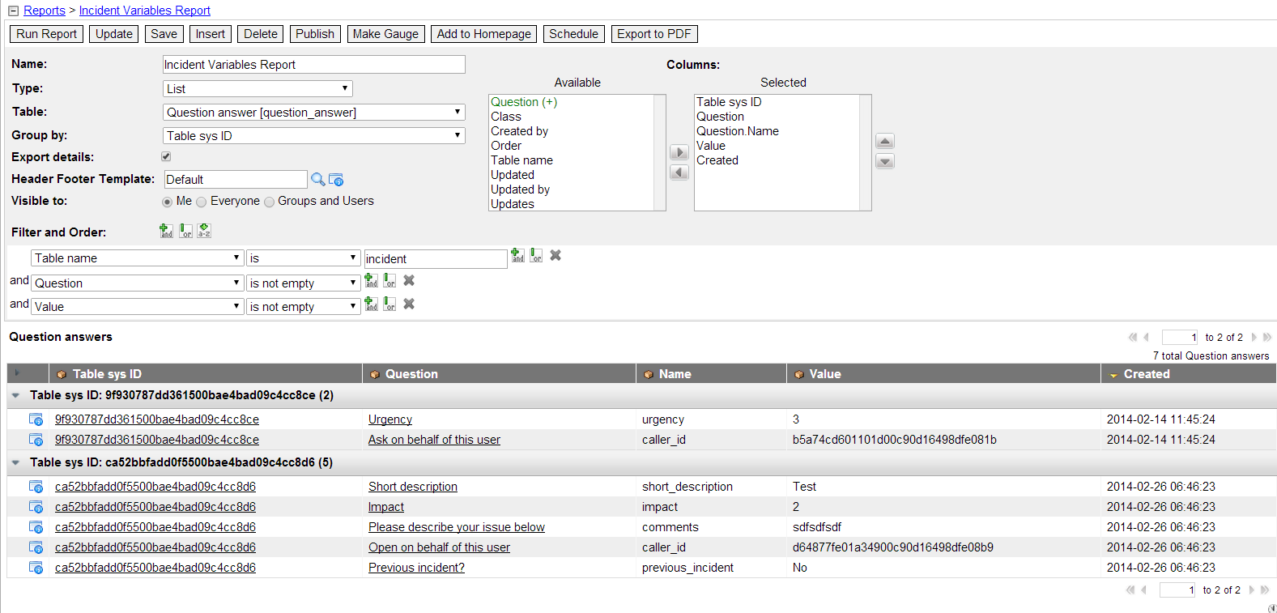Click Add to Homepage button
Viewport: 1277px width, 613px height.
pos(483,34)
